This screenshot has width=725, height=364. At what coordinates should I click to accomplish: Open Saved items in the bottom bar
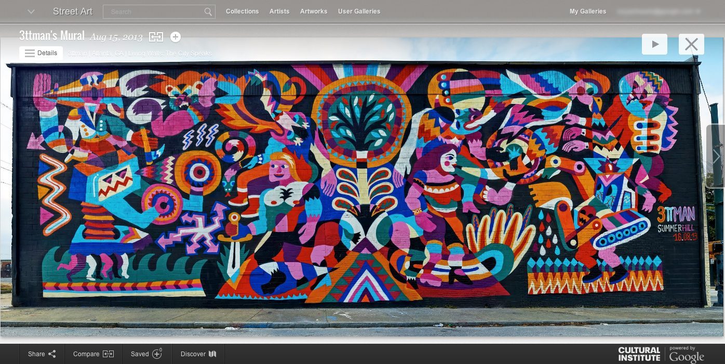146,354
